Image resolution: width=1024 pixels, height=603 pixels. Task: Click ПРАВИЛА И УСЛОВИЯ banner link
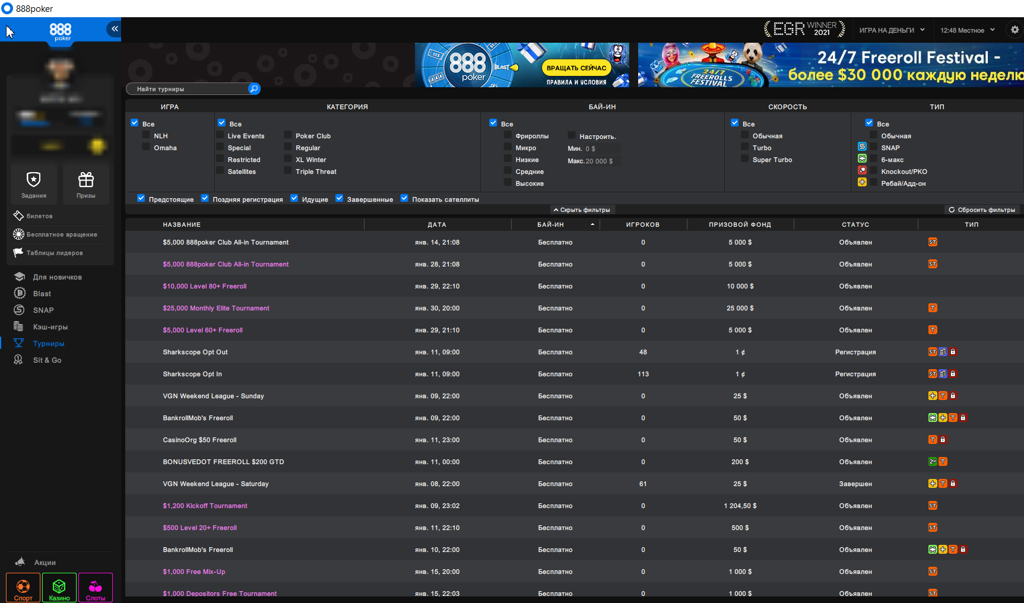576,82
